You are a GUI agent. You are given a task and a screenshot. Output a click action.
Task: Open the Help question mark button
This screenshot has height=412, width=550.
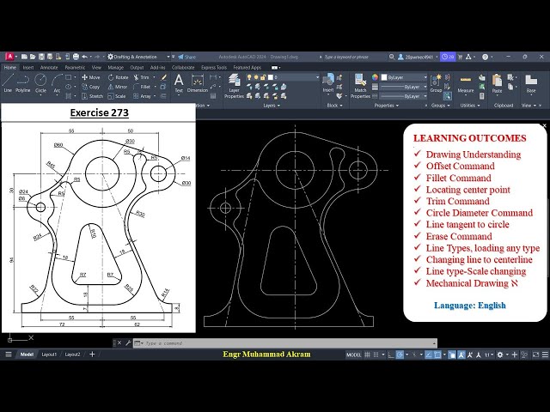tap(485, 57)
